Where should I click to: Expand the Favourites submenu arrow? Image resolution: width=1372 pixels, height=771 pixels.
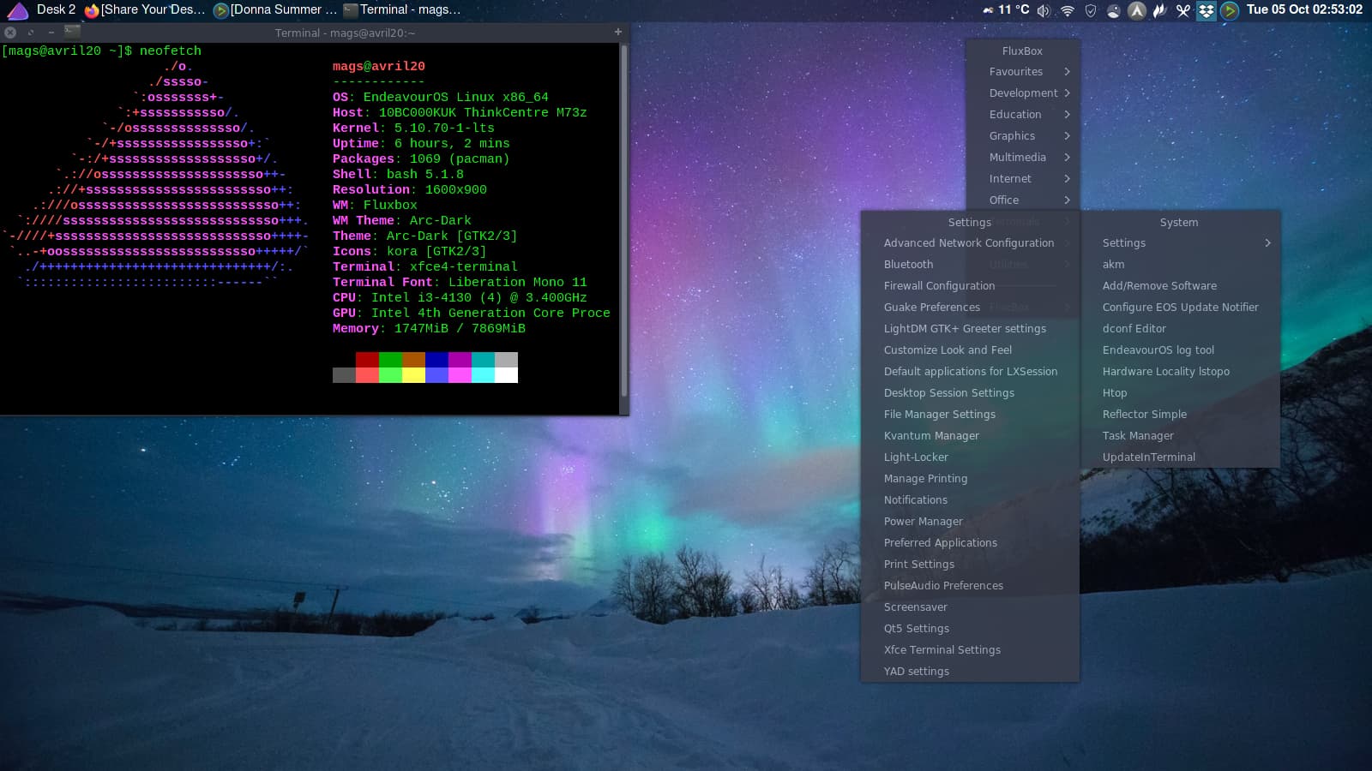1068,72
